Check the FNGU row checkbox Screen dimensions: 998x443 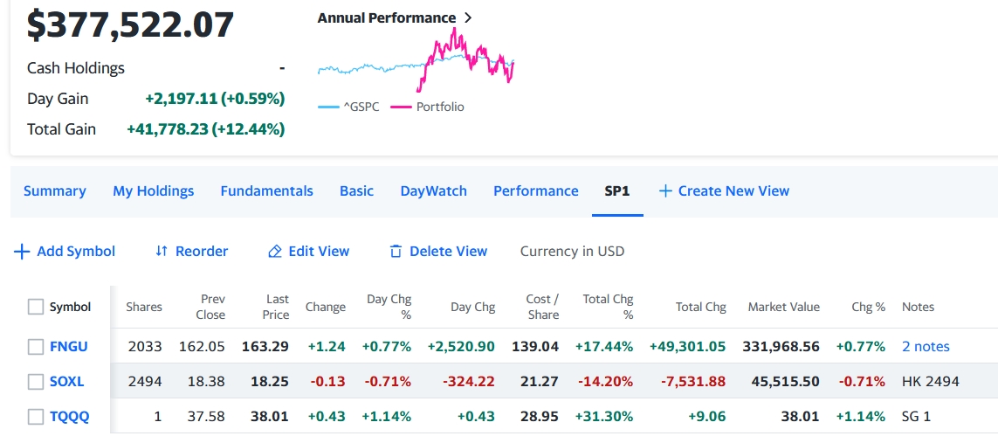click(x=36, y=347)
